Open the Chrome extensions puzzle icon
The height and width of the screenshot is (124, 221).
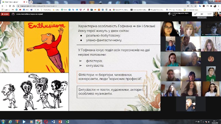pyautogui.click(x=211, y=6)
